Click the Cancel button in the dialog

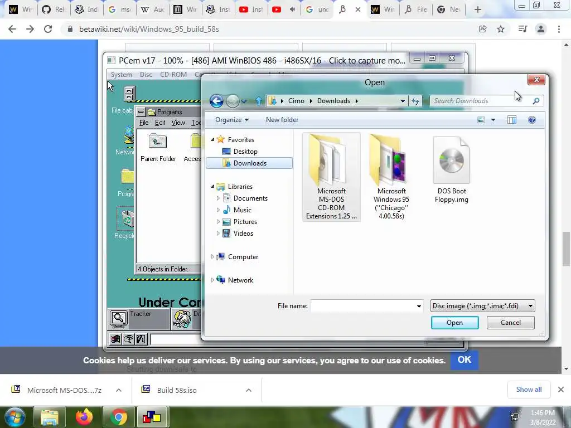point(511,323)
